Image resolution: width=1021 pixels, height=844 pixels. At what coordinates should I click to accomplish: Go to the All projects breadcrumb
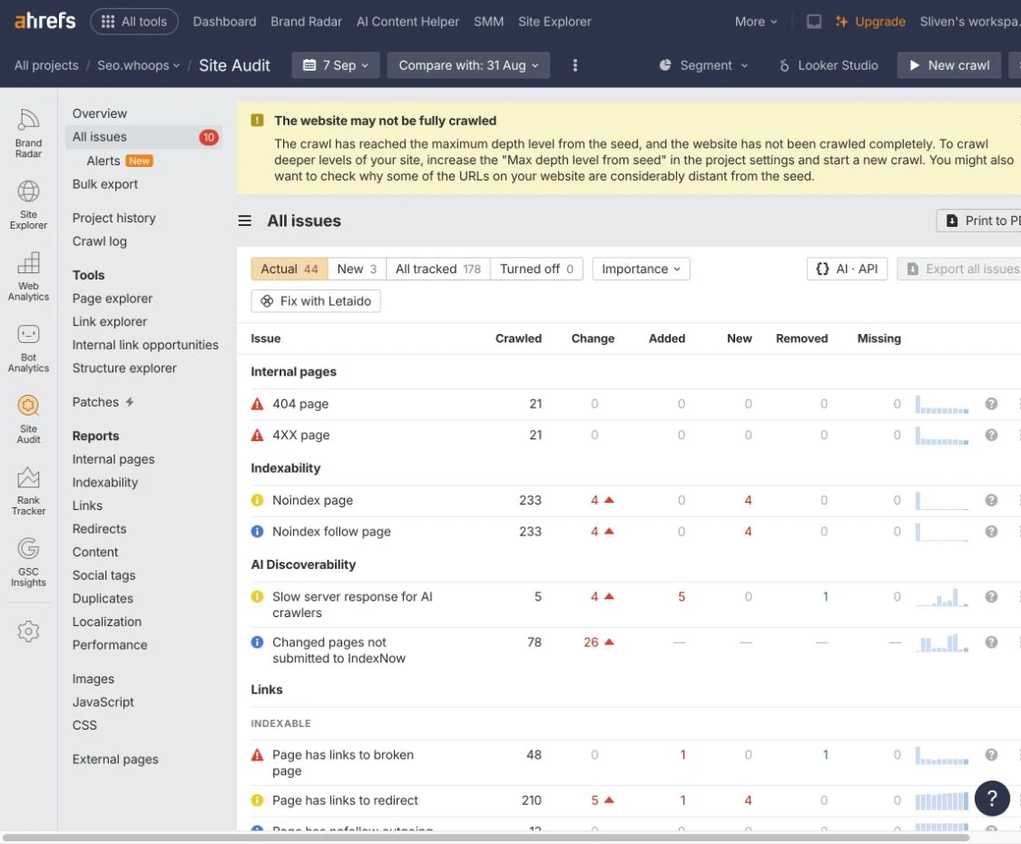point(46,65)
